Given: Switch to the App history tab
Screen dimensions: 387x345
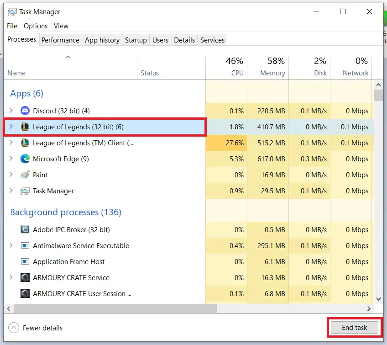Looking at the screenshot, I should pyautogui.click(x=102, y=40).
